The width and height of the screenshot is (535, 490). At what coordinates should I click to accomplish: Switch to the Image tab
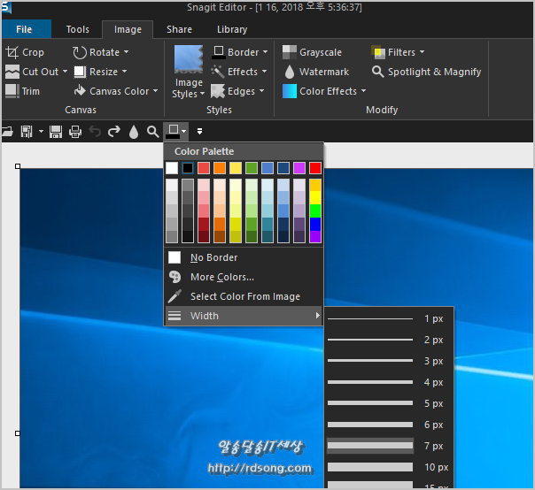point(128,29)
